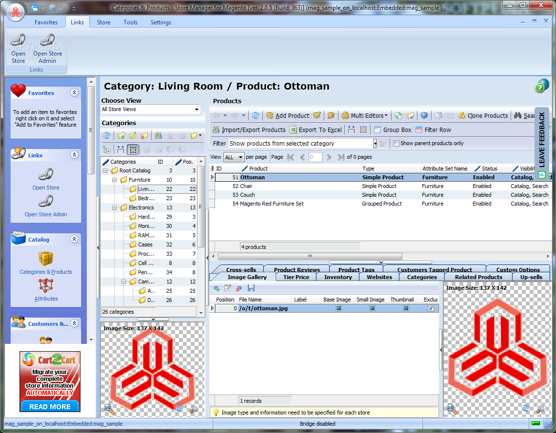The width and height of the screenshot is (556, 433).
Task: Collapse the Electronics tree node
Action: tap(115, 207)
